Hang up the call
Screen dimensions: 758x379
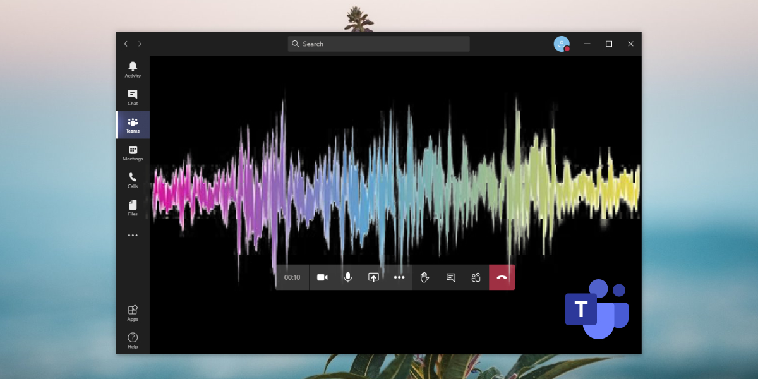coord(502,277)
